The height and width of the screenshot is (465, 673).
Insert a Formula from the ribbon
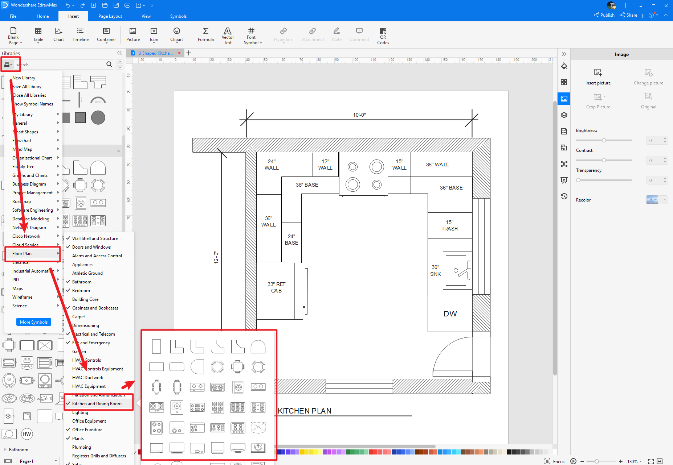(205, 35)
